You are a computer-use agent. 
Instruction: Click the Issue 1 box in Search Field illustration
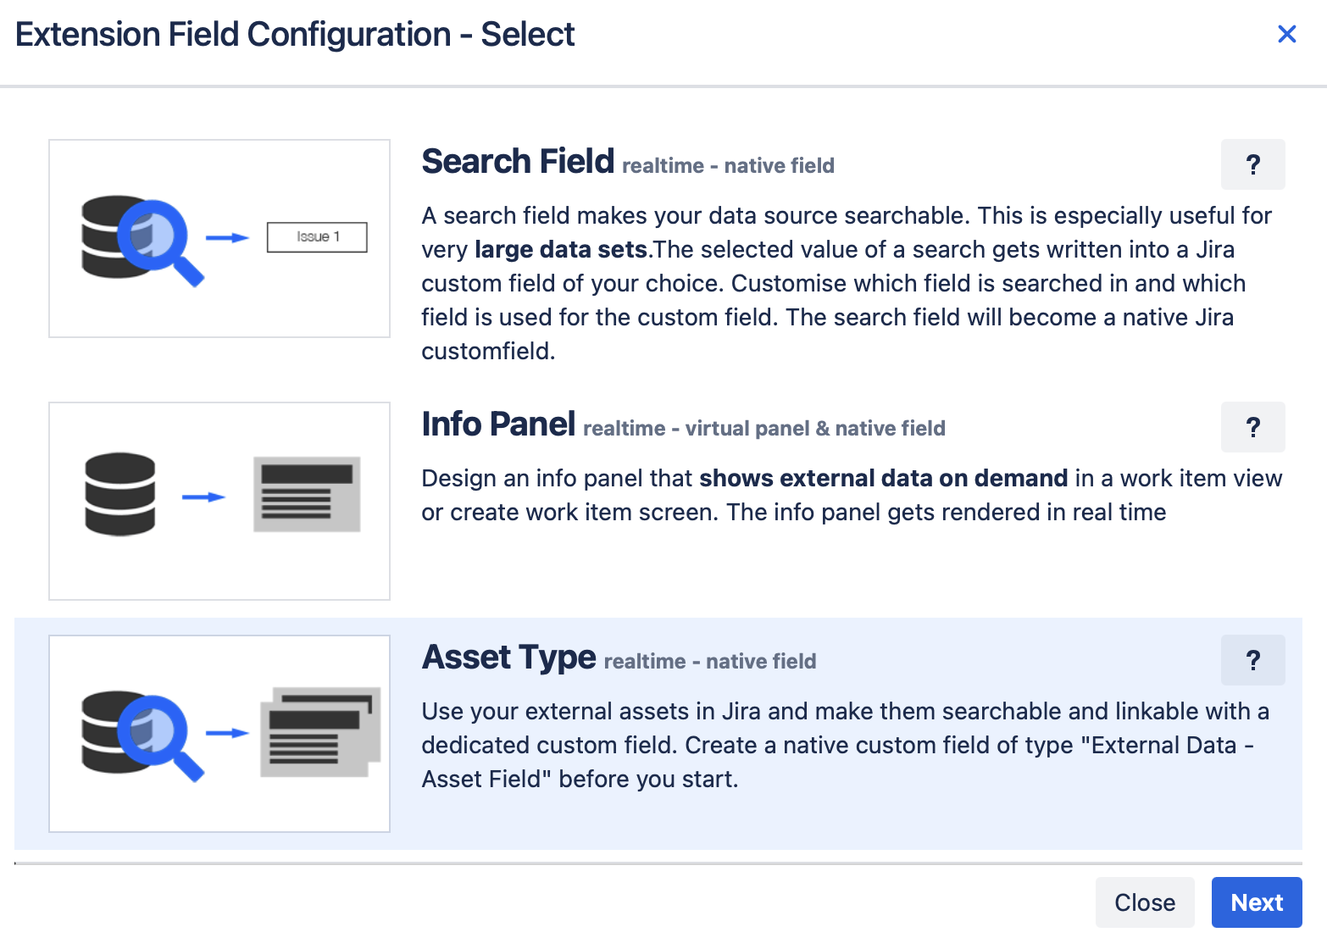(317, 237)
